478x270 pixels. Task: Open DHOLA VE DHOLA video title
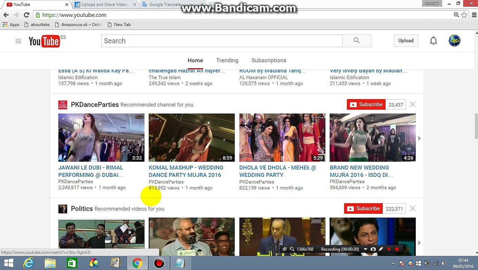[x=278, y=171]
